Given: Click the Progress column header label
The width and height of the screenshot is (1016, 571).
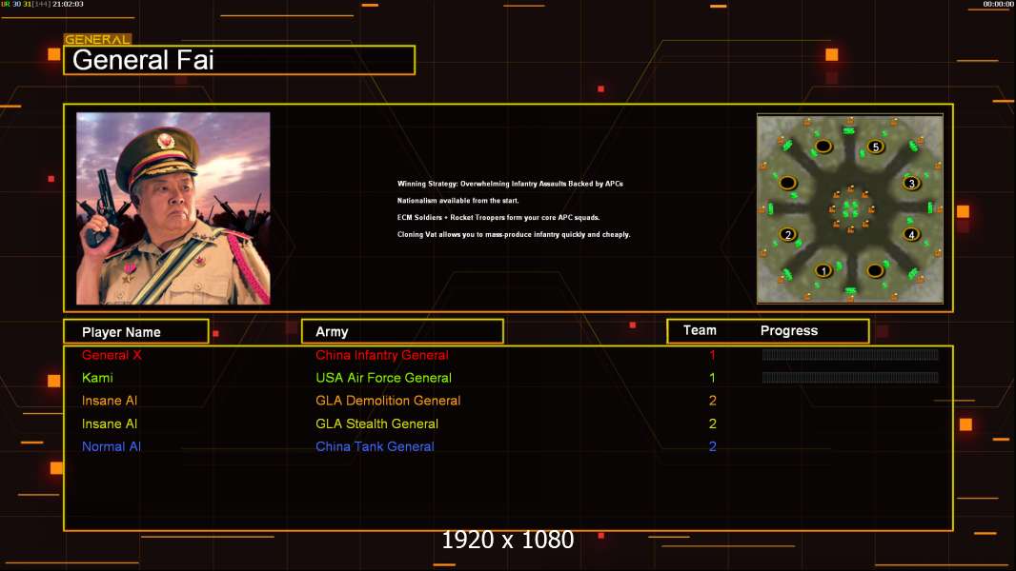Looking at the screenshot, I should (x=788, y=331).
